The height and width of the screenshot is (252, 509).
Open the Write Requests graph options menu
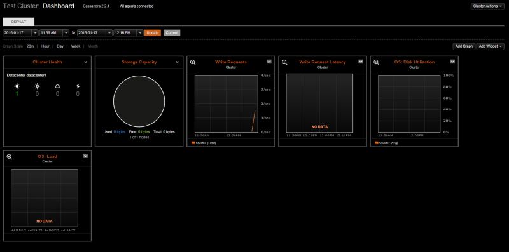click(269, 62)
